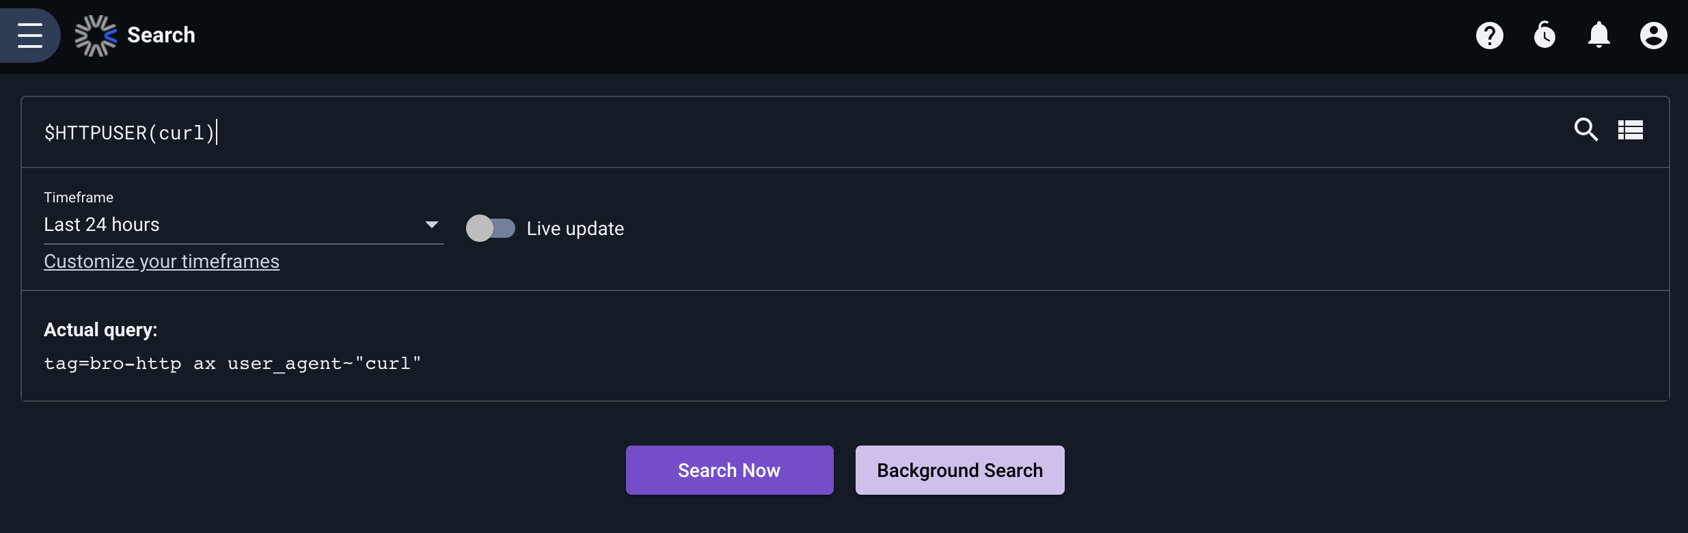Open the help question mark icon
This screenshot has height=533, width=1688.
(1490, 36)
